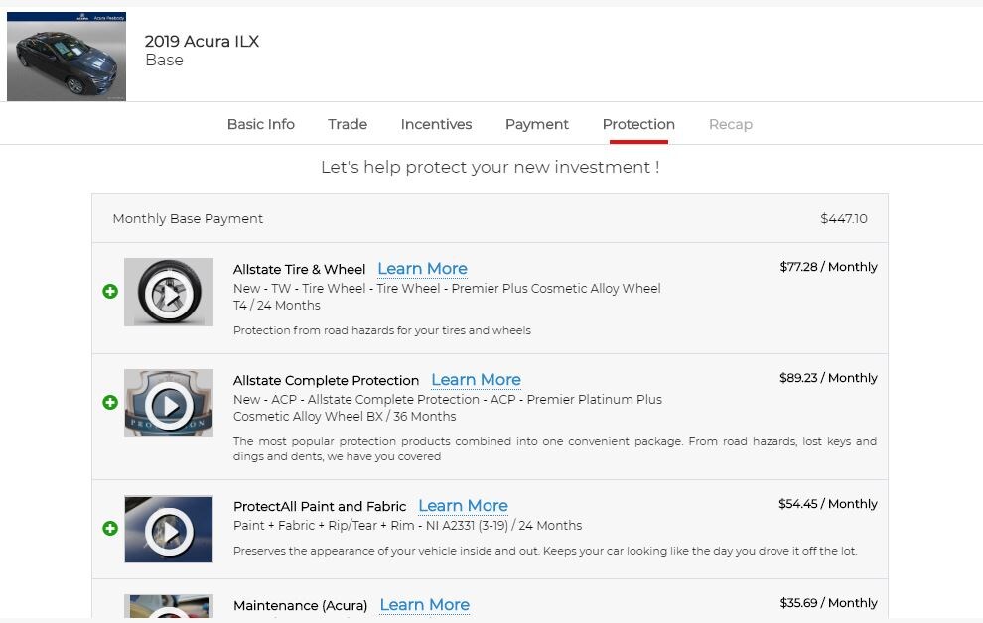Viewport: 983px width, 623px height.
Task: Click the $89.23 / Monthly price
Action: pyautogui.click(x=829, y=378)
